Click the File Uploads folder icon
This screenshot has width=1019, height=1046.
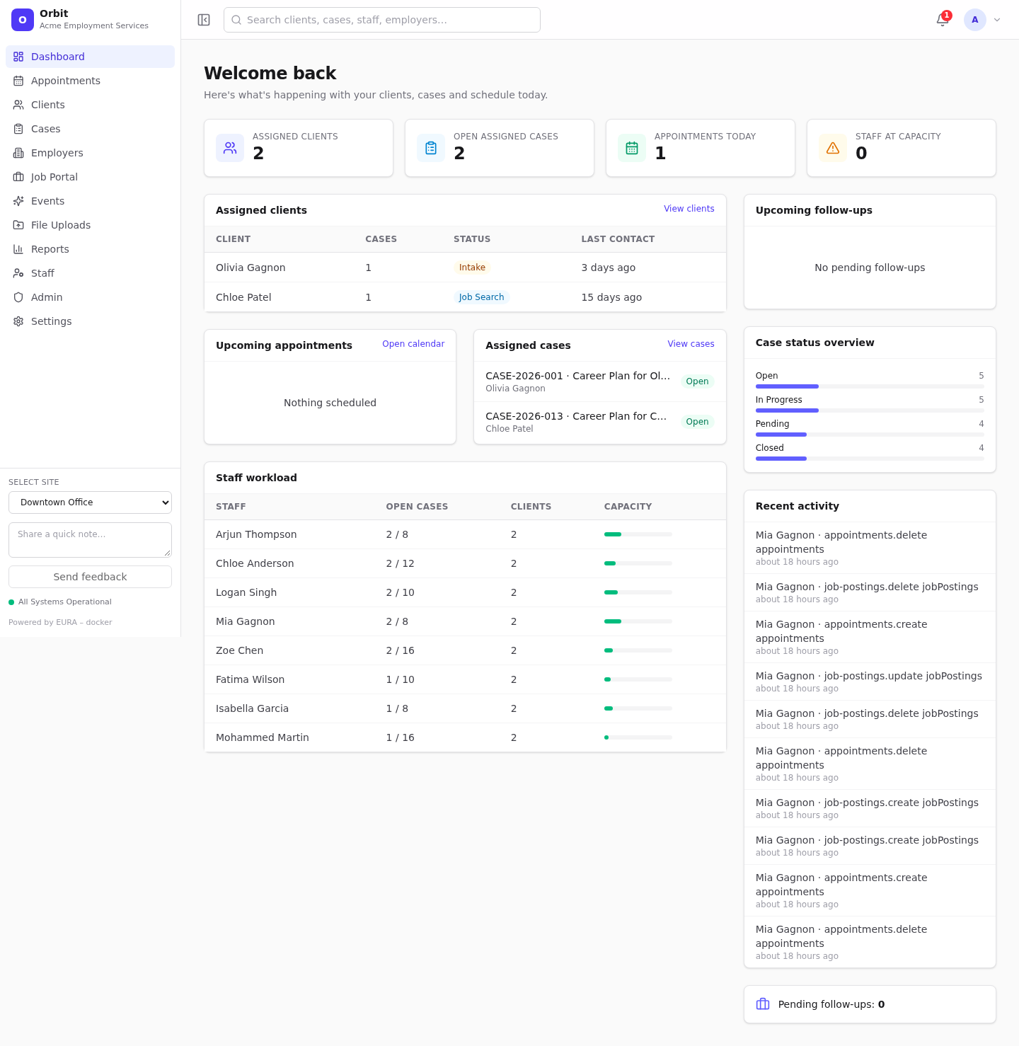pos(18,225)
